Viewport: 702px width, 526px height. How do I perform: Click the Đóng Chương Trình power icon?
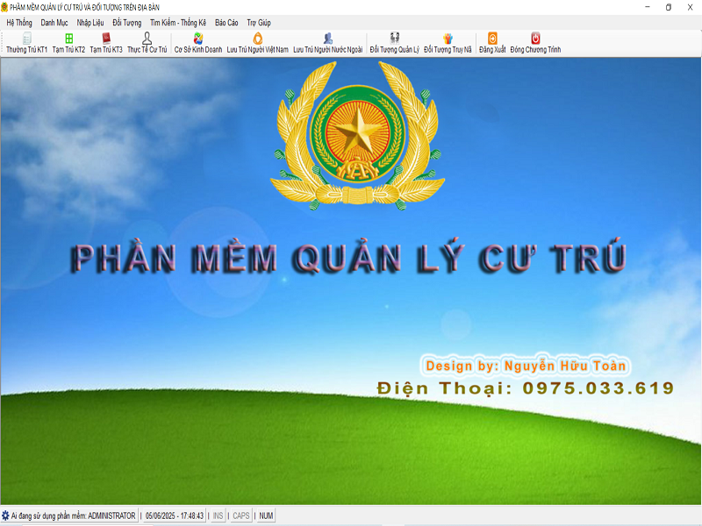click(x=535, y=39)
